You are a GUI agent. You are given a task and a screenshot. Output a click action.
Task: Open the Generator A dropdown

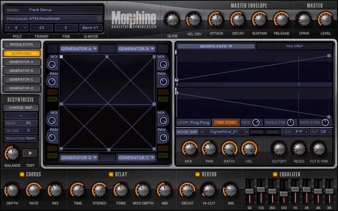79,49
